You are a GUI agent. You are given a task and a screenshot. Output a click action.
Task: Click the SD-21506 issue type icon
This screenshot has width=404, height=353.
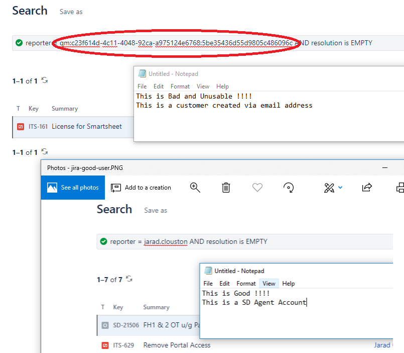click(105, 325)
